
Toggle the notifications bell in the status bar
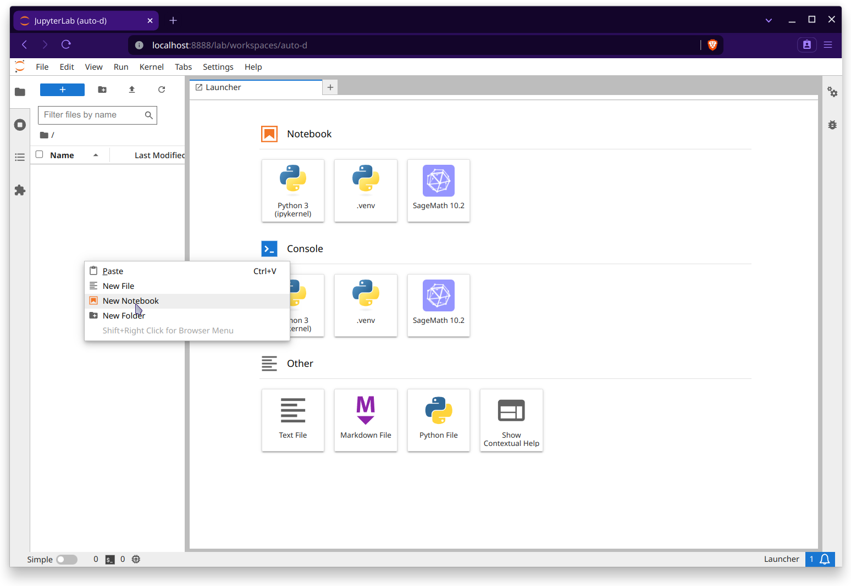pyautogui.click(x=825, y=559)
